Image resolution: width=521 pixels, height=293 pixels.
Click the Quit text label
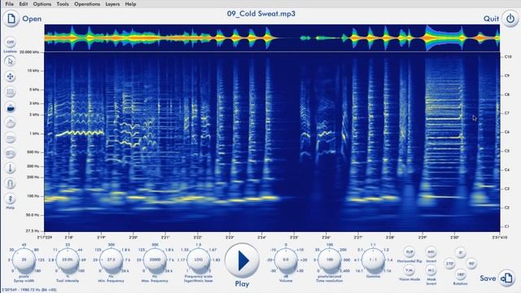(x=491, y=19)
